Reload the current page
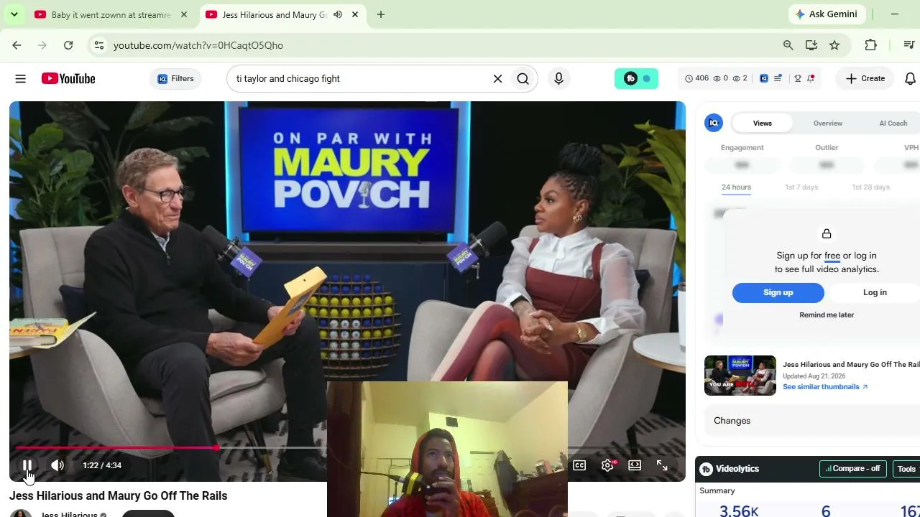The width and height of the screenshot is (920, 517). click(x=68, y=45)
